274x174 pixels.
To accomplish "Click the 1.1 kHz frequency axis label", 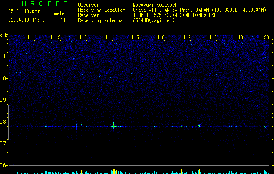I will point(3,57).
